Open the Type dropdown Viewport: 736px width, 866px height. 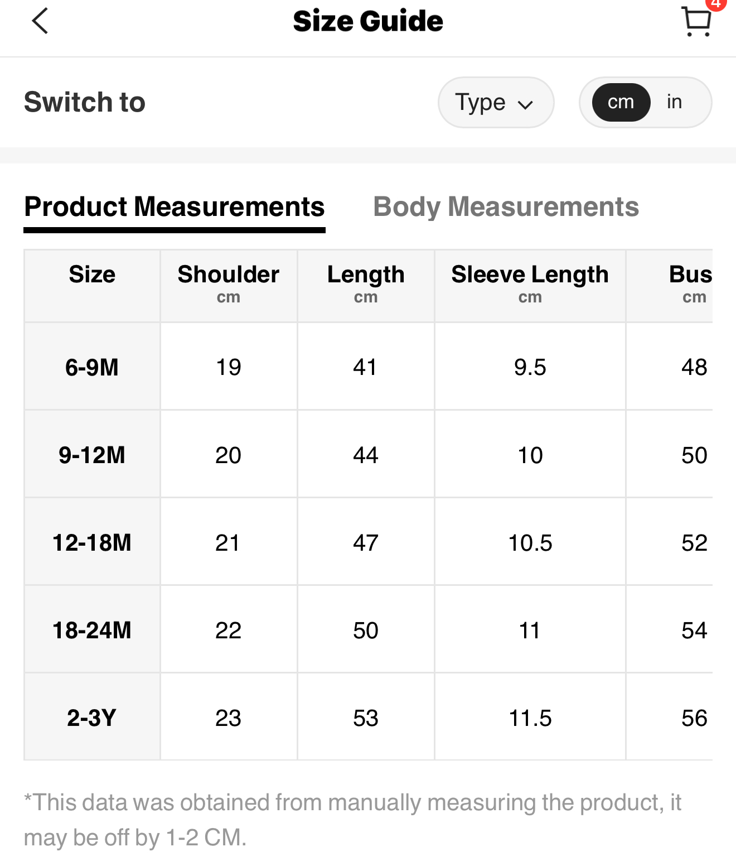point(495,102)
